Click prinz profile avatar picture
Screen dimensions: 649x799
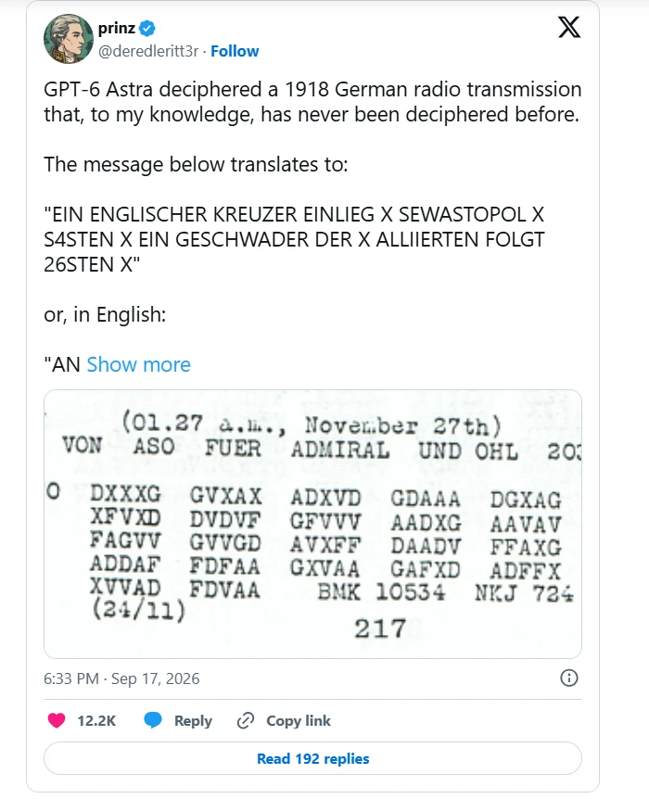pyautogui.click(x=69, y=39)
